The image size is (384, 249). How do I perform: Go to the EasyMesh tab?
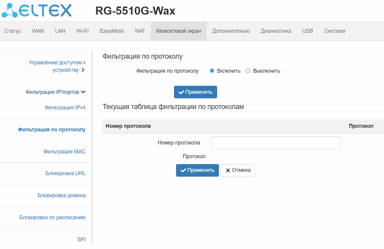point(112,31)
